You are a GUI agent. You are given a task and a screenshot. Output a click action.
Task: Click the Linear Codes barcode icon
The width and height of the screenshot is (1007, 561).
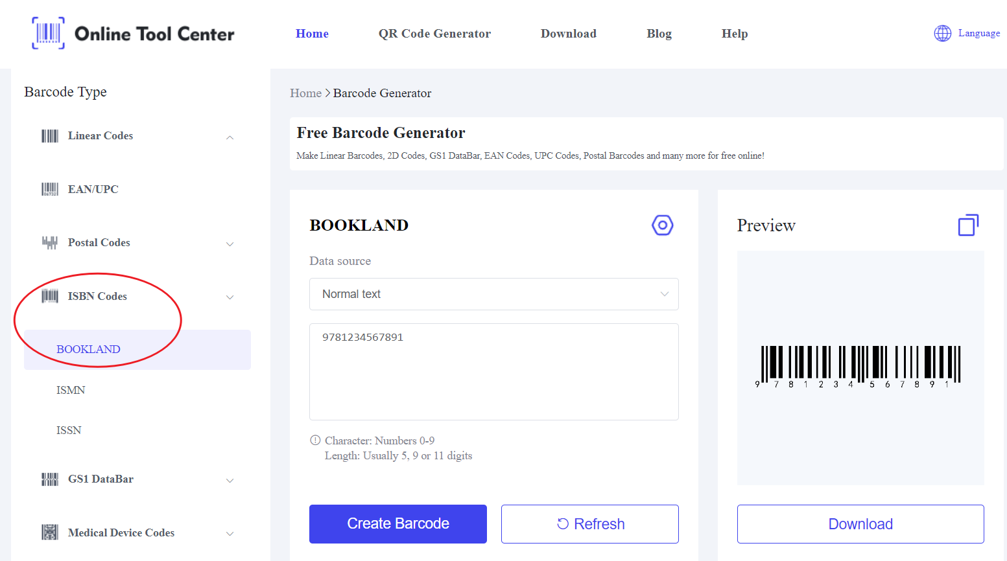point(50,136)
